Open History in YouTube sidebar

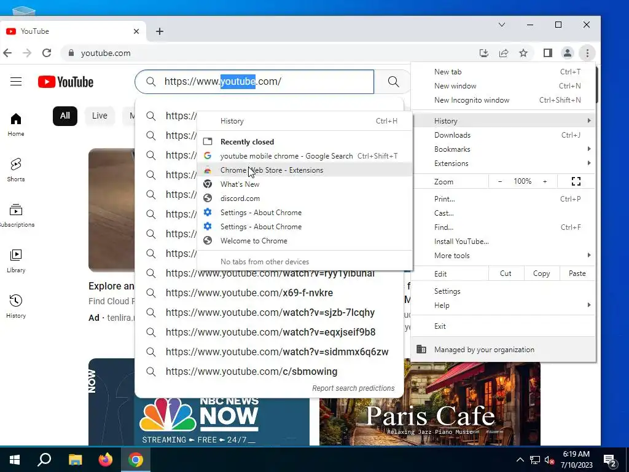tap(16, 307)
